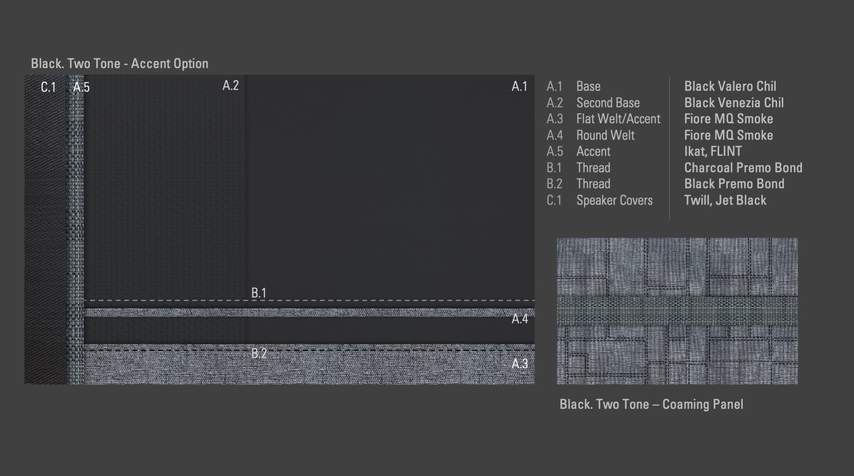The width and height of the screenshot is (854, 476).
Task: Click 'Charcoal Premo Bond' thread name
Action: [x=743, y=168]
